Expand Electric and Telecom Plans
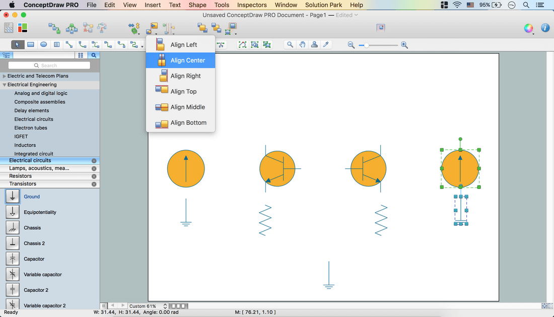Image resolution: width=554 pixels, height=317 pixels. point(5,76)
